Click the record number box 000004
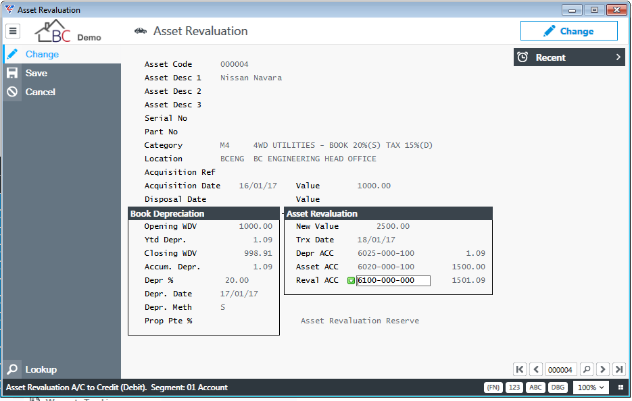The image size is (632, 401). pyautogui.click(x=560, y=369)
